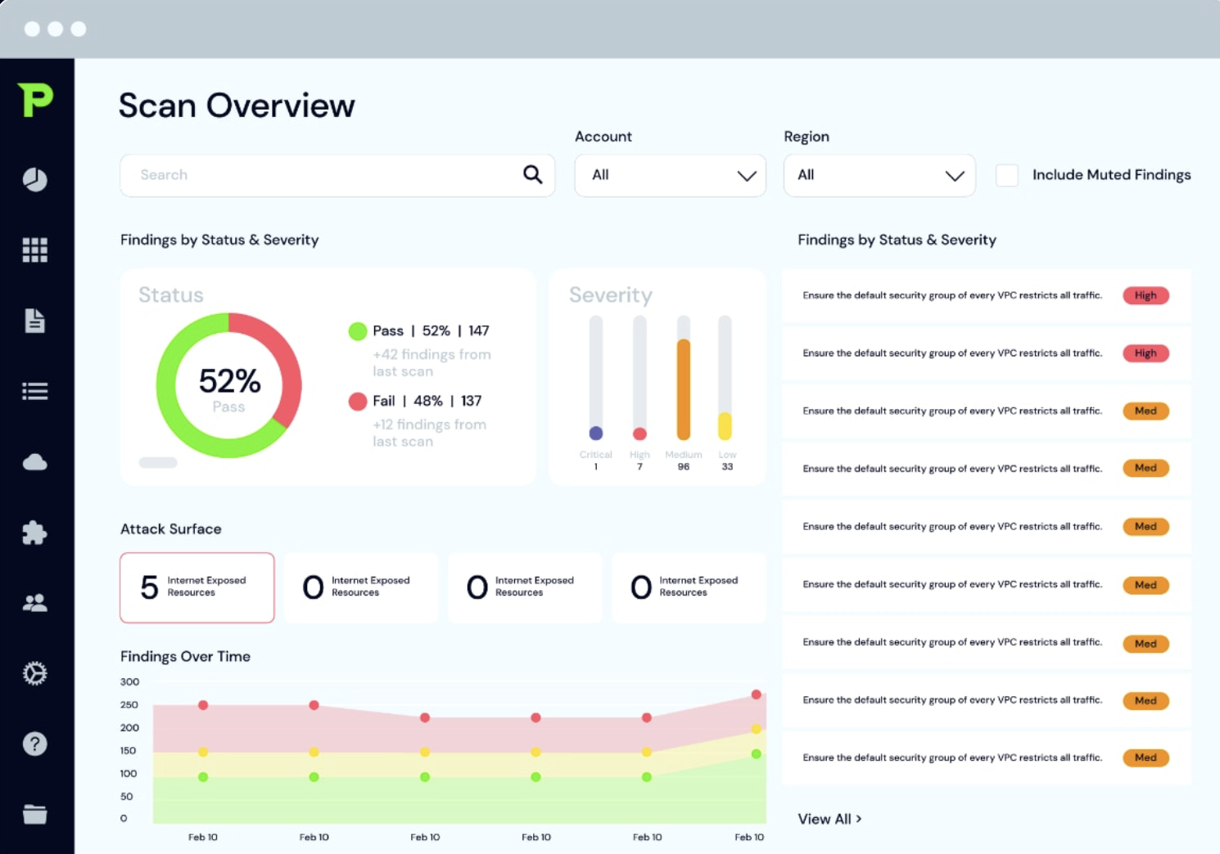Select the first 0 Internet Exposed Resources card
Image resolution: width=1220 pixels, height=854 pixels.
[361, 587]
